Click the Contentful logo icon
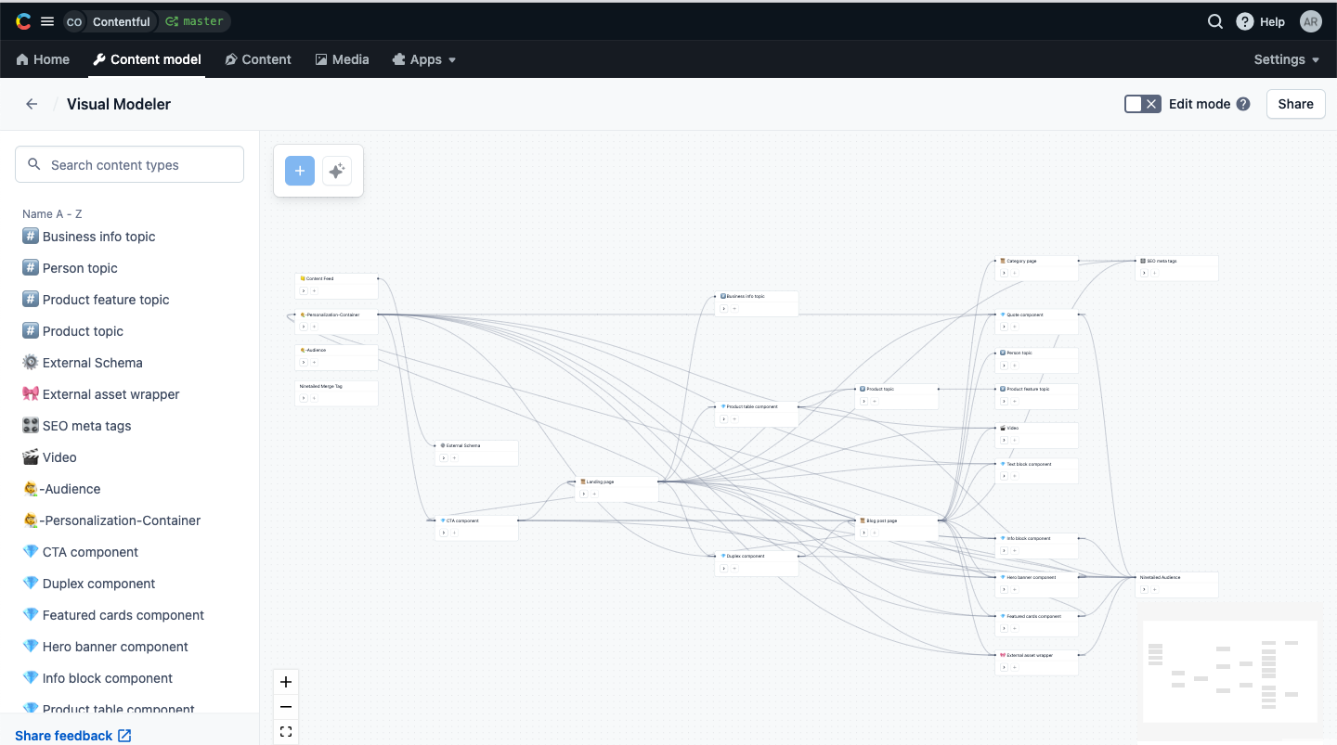Viewport: 1337px width, 745px height. (x=22, y=20)
